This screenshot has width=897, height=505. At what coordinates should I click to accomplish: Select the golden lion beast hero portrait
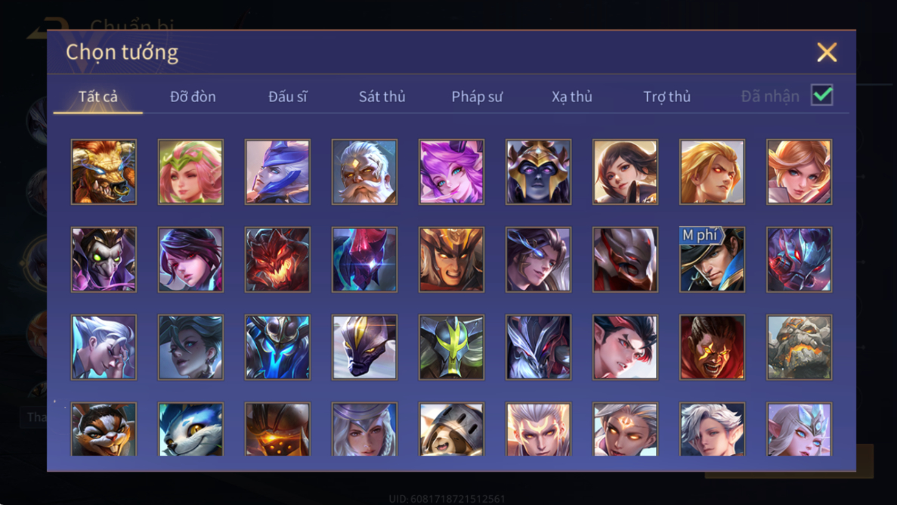pyautogui.click(x=104, y=172)
